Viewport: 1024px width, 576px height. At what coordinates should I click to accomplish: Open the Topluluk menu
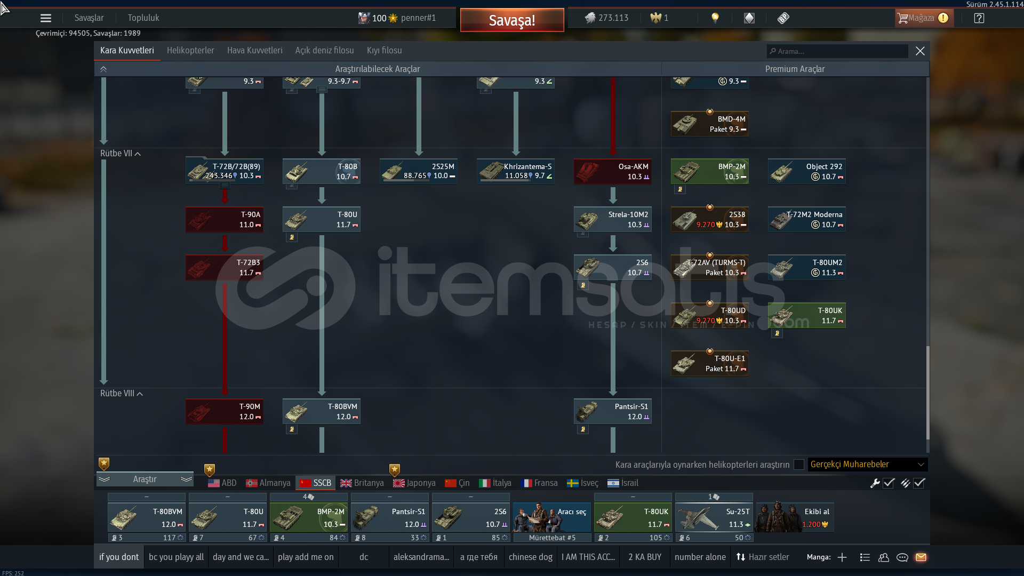143,18
